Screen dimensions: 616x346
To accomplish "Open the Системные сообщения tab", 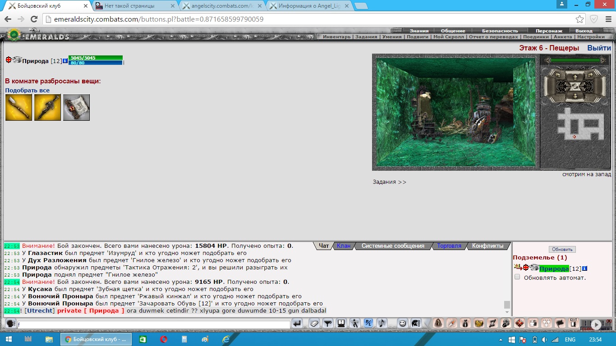I will pyautogui.click(x=393, y=246).
